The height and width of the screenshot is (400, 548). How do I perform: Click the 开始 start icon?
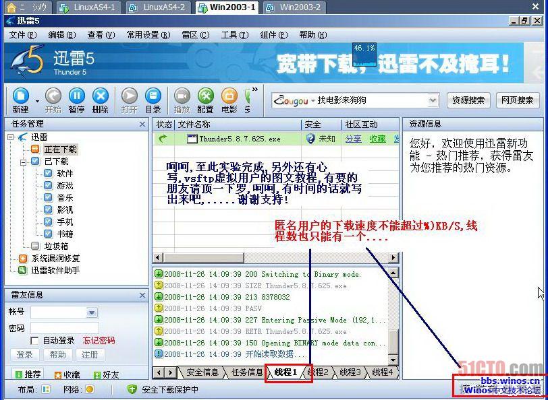53,96
